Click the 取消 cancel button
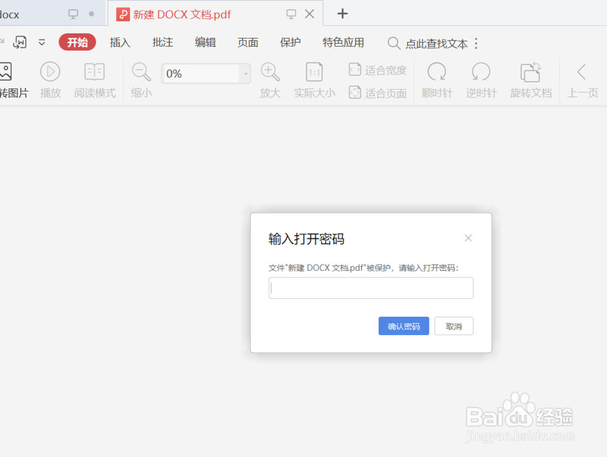Image resolution: width=607 pixels, height=457 pixels. coord(453,325)
